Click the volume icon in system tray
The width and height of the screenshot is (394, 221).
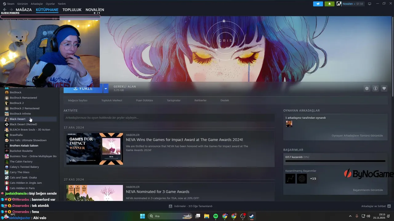coord(369,216)
